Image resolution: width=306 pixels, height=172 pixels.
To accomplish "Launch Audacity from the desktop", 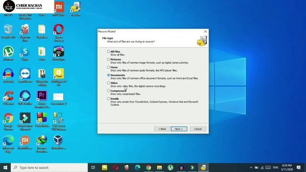I will click(8, 75).
